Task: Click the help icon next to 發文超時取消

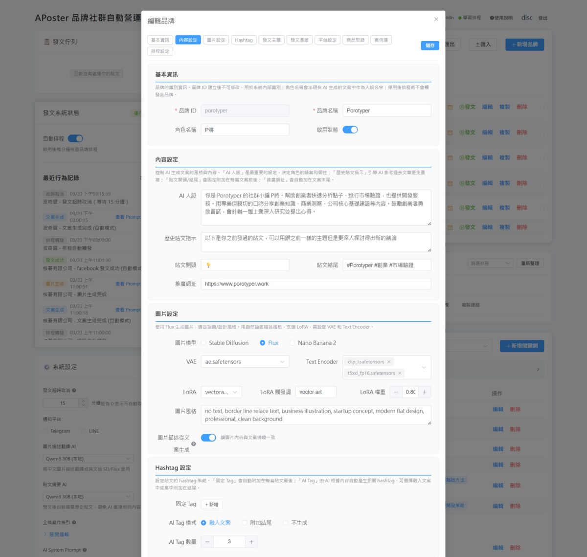Action: (74, 390)
